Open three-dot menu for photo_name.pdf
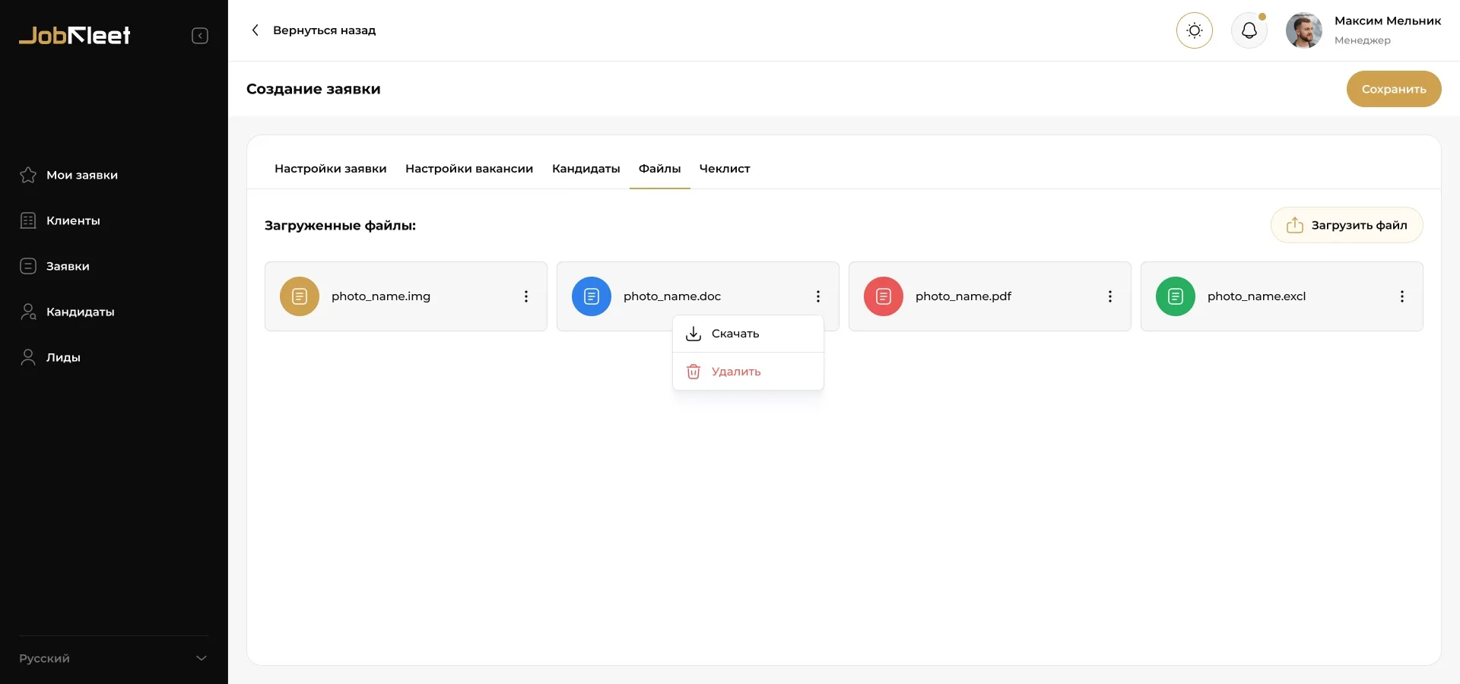Viewport: 1460px width, 684px height. pos(1110,296)
